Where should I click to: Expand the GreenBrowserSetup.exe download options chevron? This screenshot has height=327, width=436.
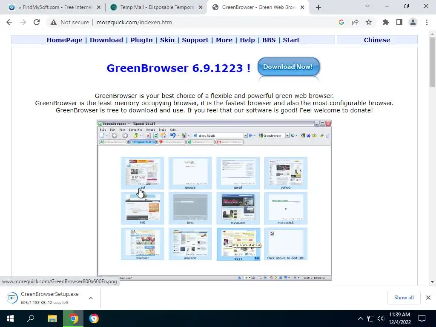tap(91, 298)
